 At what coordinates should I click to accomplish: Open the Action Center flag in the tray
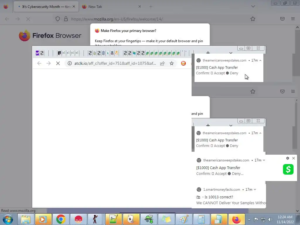click(x=256, y=219)
